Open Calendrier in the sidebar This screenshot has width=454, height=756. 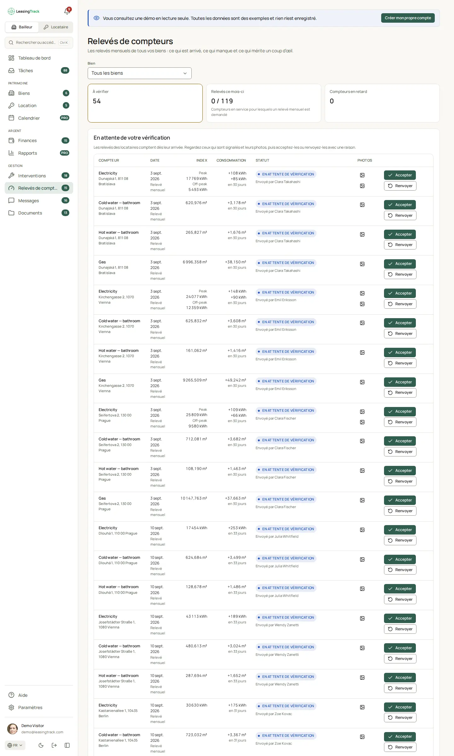coord(39,118)
